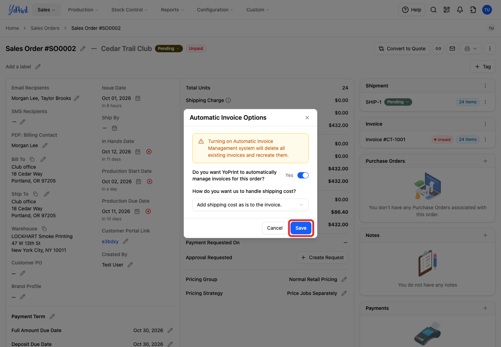Expand the Configuration menu
Viewport: 501px width, 347px height.
click(x=215, y=10)
